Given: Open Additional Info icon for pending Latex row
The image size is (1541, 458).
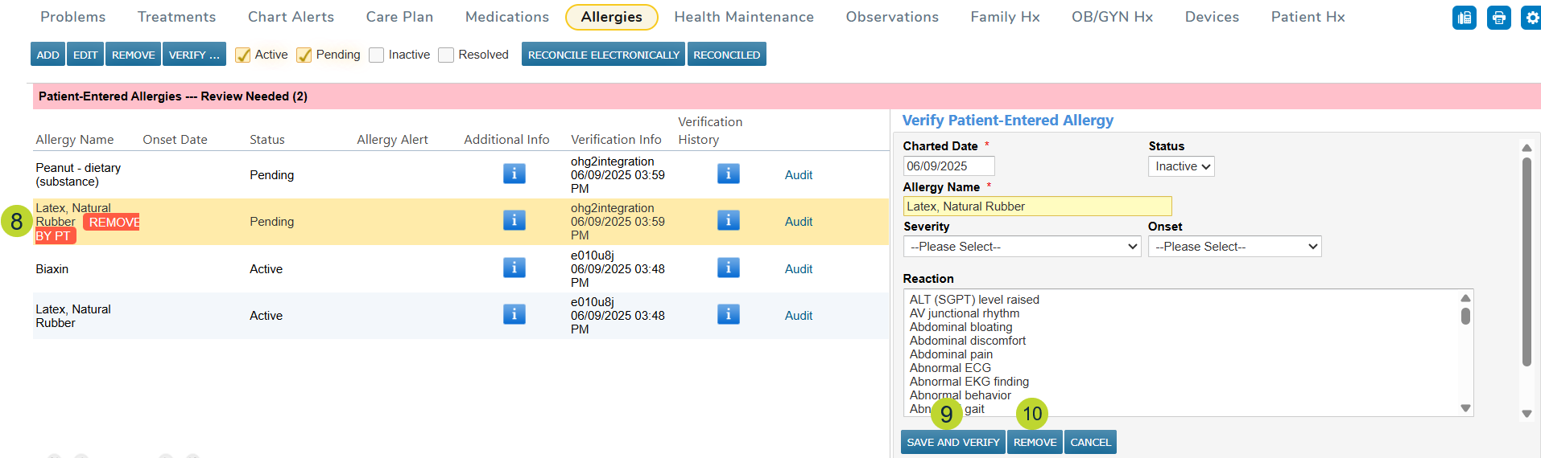Looking at the screenshot, I should (514, 220).
